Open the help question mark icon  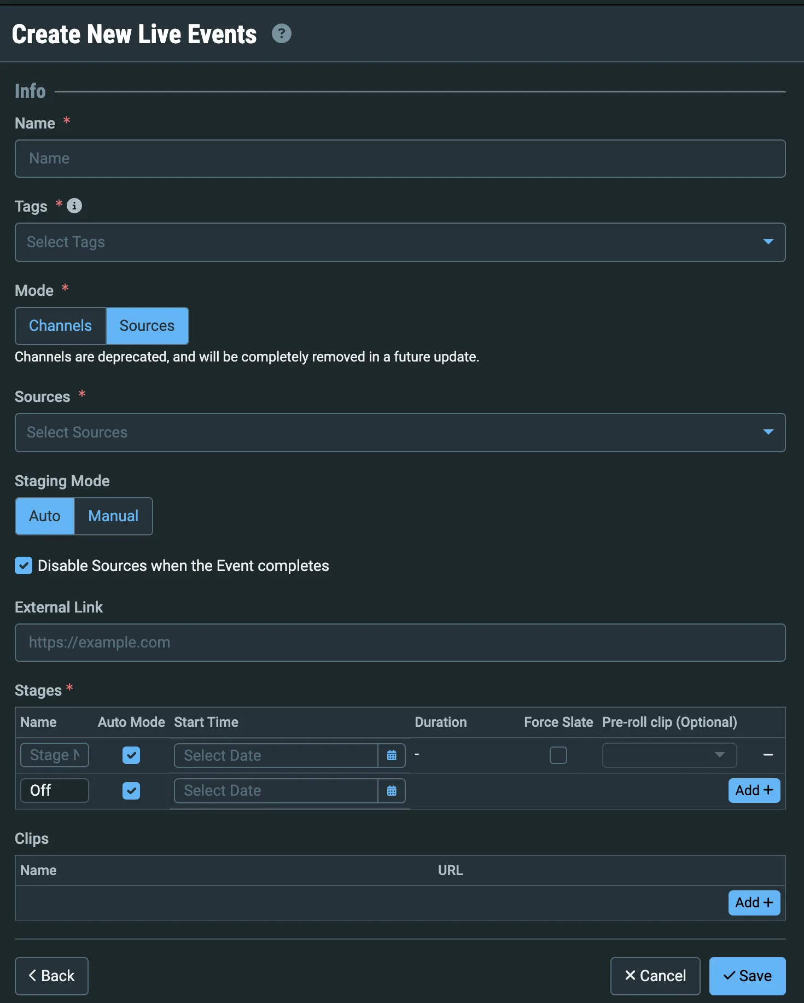(282, 34)
